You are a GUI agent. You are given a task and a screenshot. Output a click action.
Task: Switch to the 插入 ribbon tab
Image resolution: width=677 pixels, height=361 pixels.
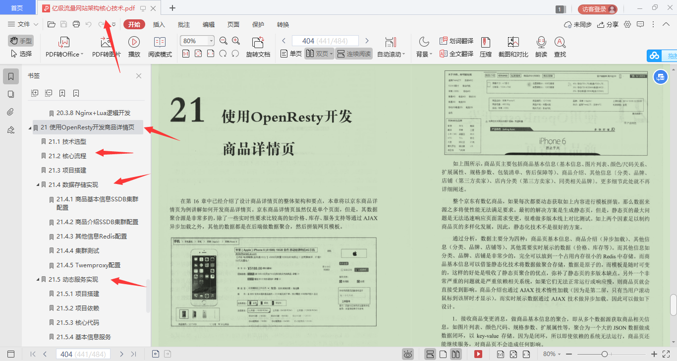click(158, 24)
